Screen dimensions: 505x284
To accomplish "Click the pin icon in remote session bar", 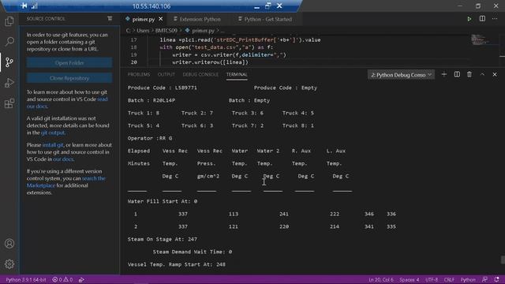I will [x=24, y=6].
